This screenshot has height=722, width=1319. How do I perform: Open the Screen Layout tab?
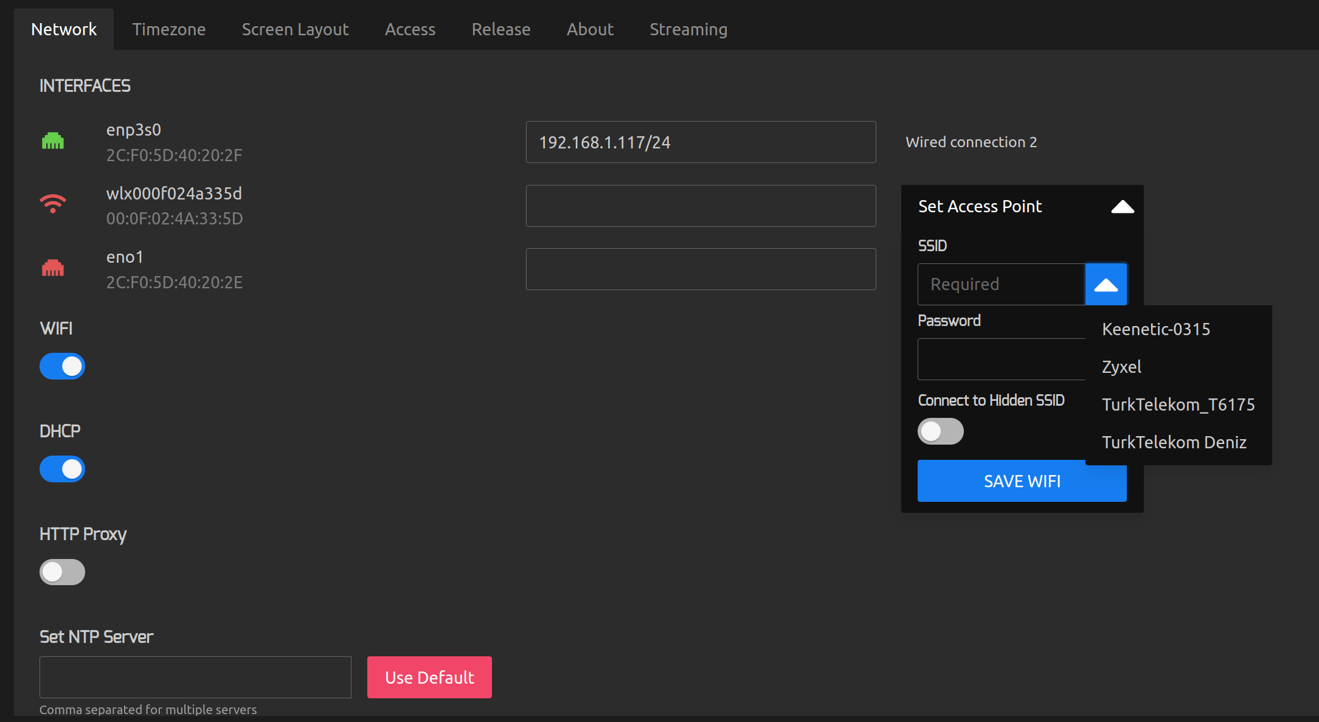point(295,29)
